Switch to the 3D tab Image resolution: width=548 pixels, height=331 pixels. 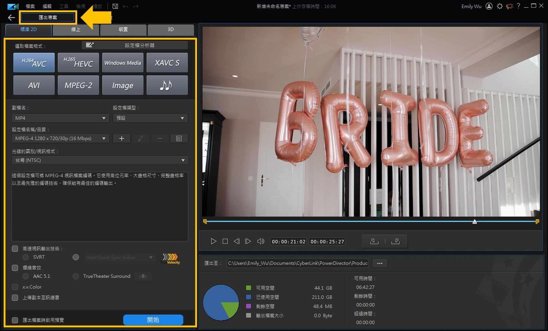(170, 29)
